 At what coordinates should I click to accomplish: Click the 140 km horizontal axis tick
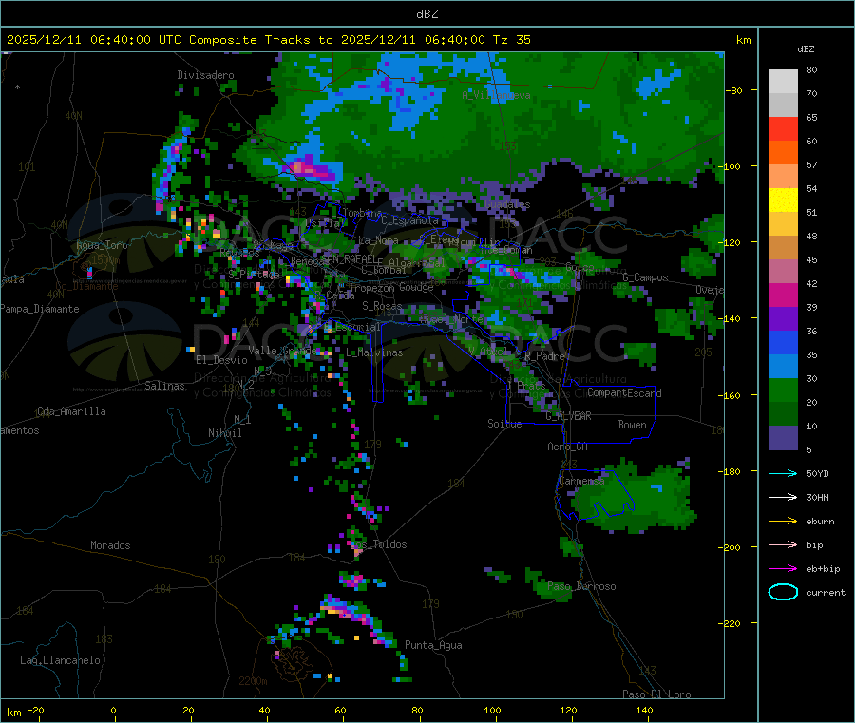644,710
